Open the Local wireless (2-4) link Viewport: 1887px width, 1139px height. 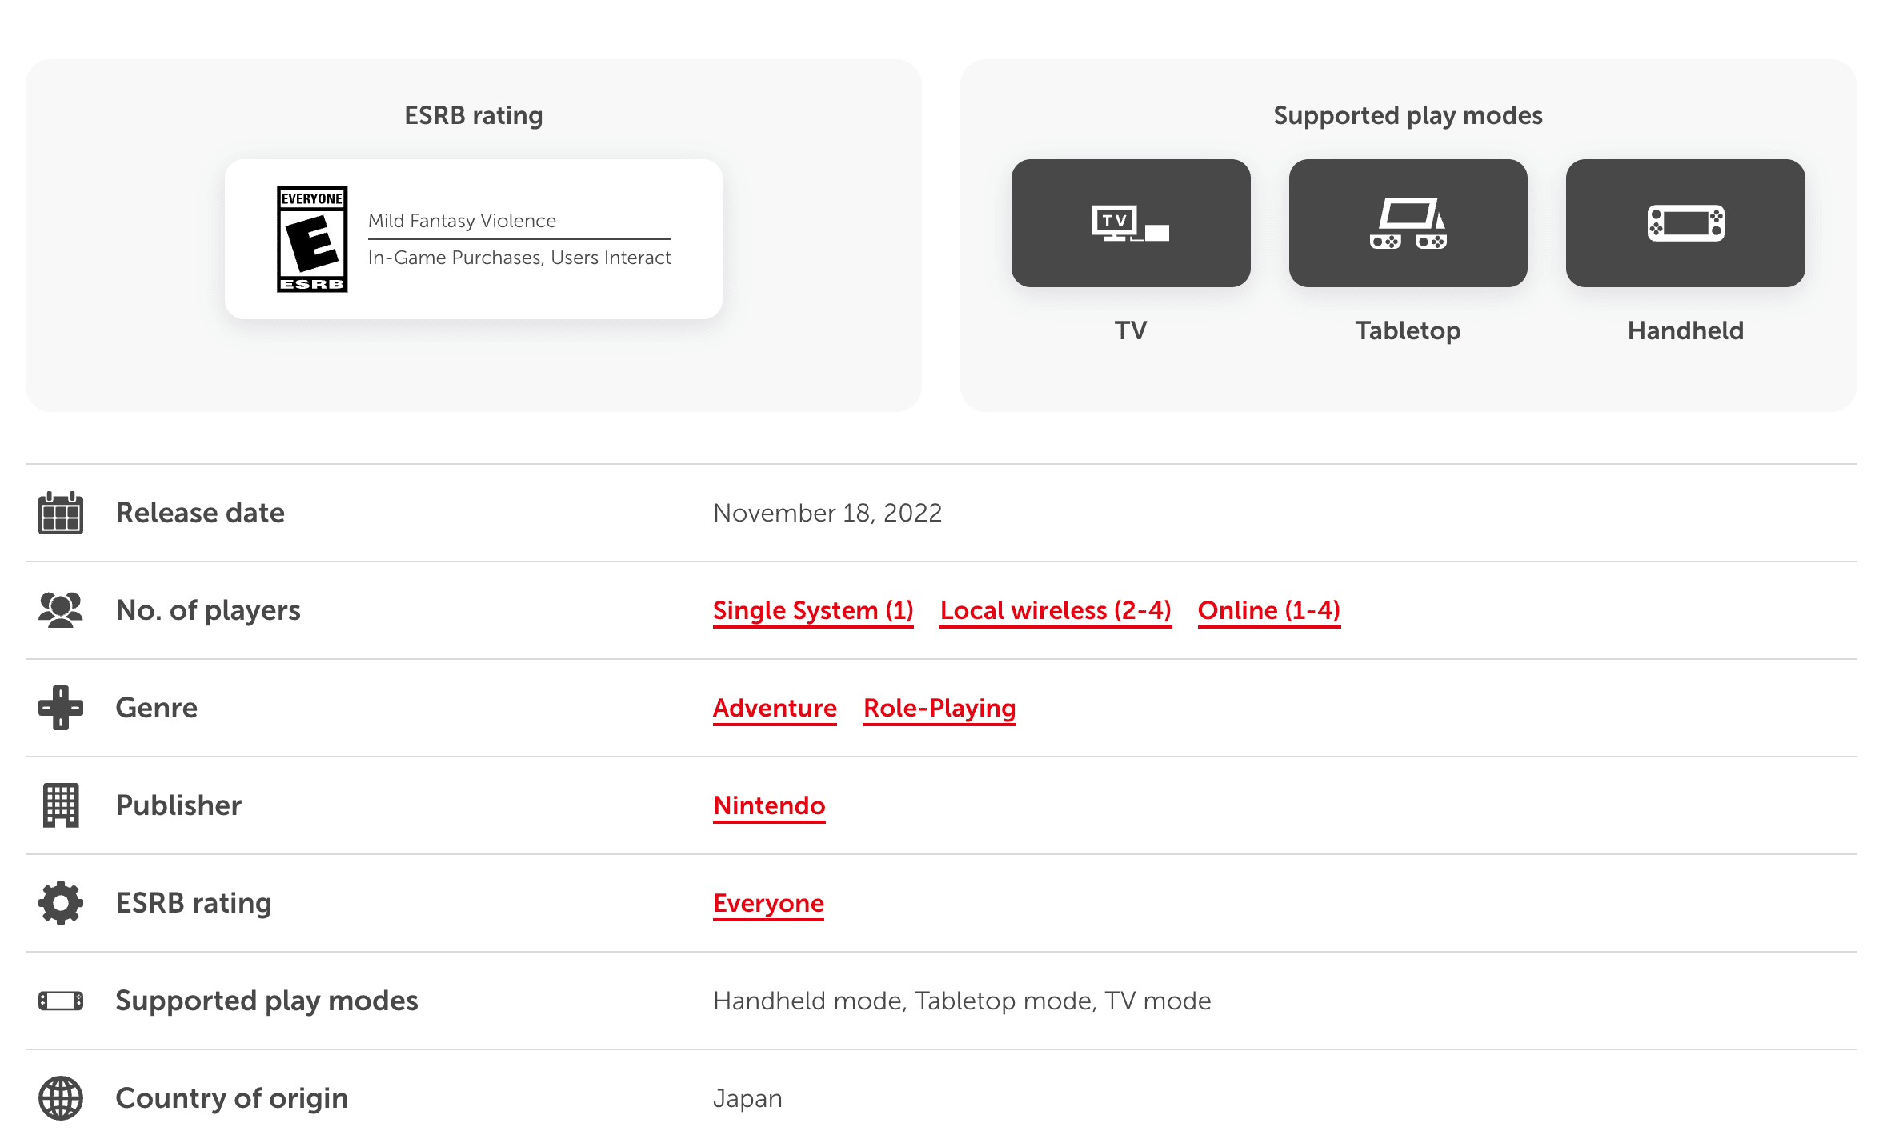1056,610
